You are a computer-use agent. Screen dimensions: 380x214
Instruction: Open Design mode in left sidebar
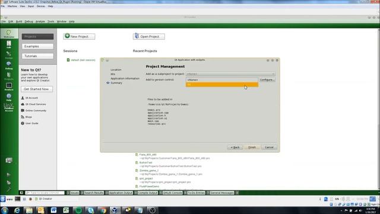click(9, 55)
